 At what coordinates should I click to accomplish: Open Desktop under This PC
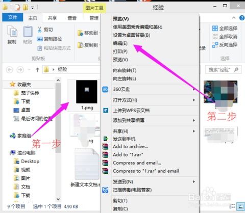point(30,161)
